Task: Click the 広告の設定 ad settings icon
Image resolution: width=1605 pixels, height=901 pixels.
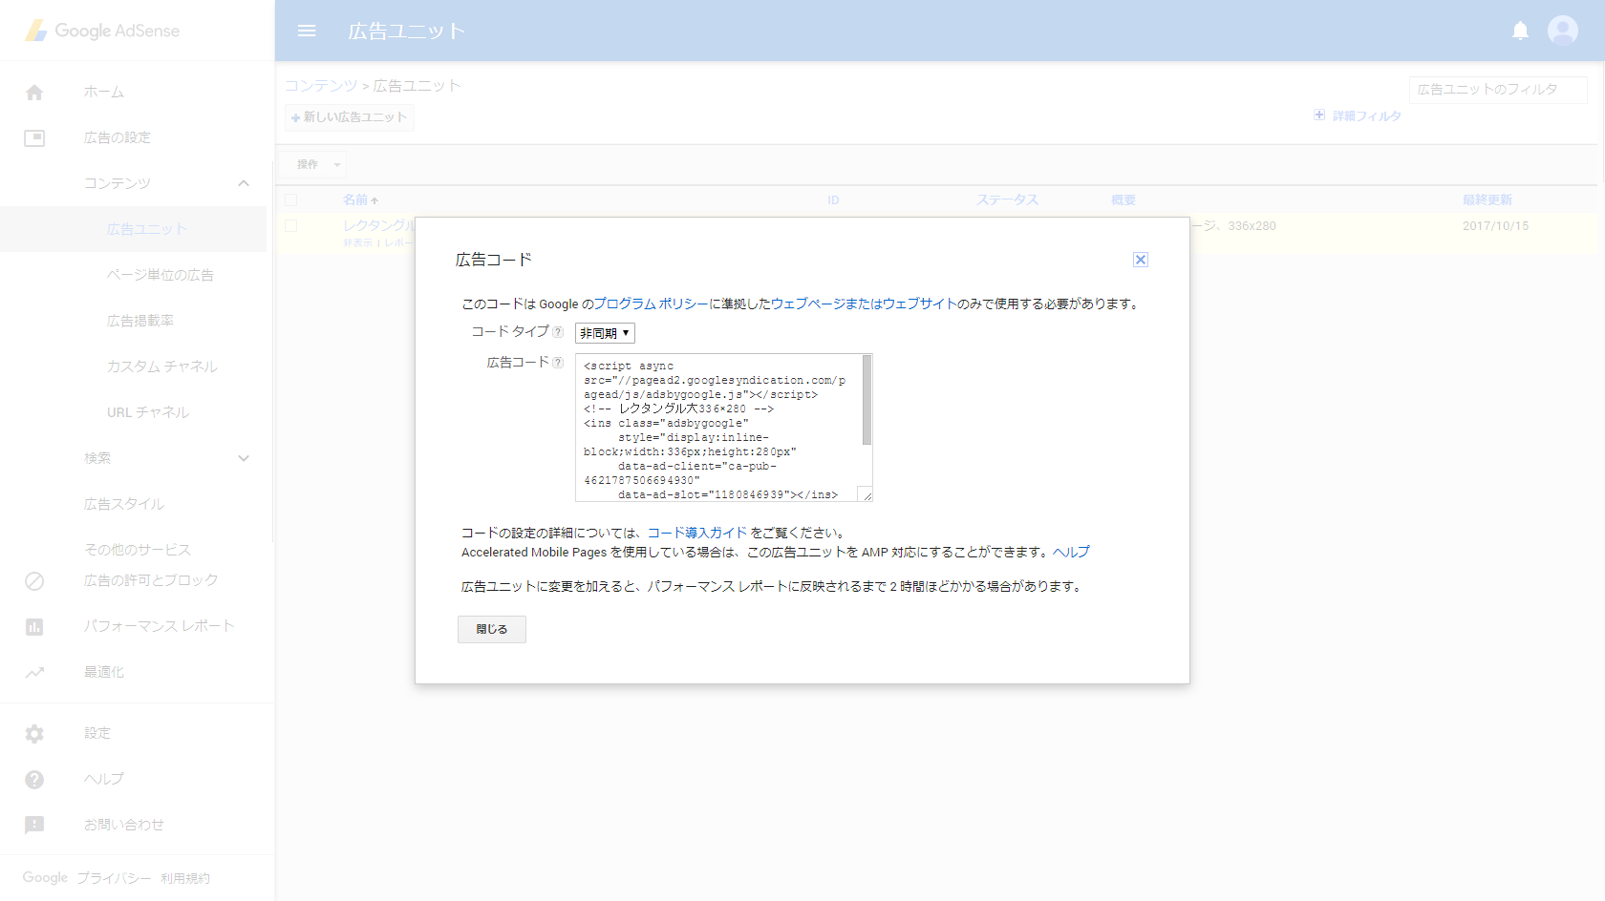Action: tap(34, 138)
